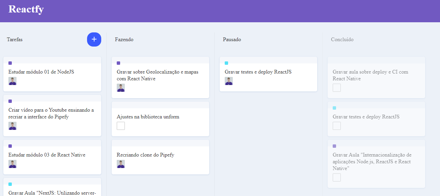440x196 pixels.
Task: Click cyan label on Pausado Gravar testes e deploy card
Action: tap(226, 63)
